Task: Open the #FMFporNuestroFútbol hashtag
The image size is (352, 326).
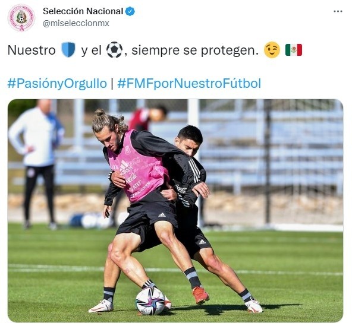Action: click(x=189, y=83)
